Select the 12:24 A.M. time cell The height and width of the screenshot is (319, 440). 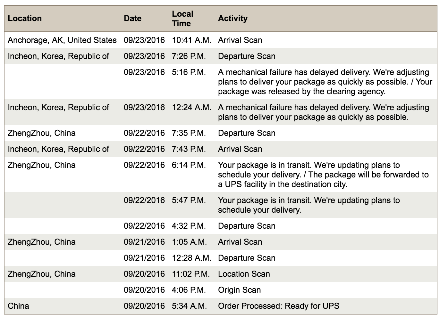coord(191,107)
